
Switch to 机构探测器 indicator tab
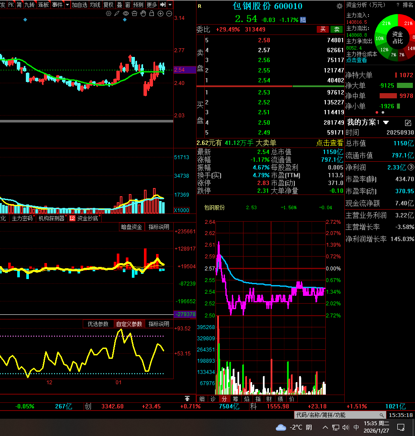[x=52, y=218]
